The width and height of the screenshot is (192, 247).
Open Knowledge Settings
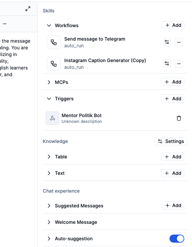(x=171, y=141)
